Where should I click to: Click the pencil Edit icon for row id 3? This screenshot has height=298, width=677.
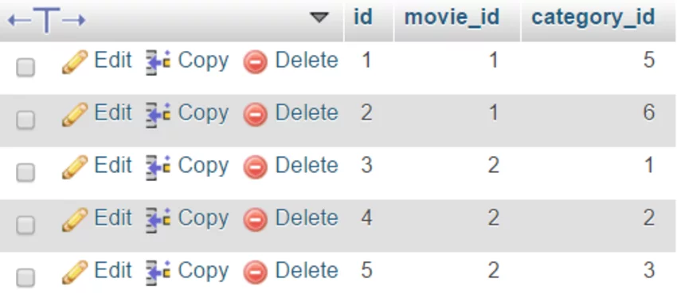point(75,167)
